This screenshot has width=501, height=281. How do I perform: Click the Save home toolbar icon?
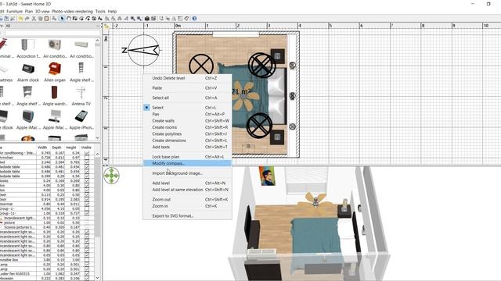(x=6, y=19)
